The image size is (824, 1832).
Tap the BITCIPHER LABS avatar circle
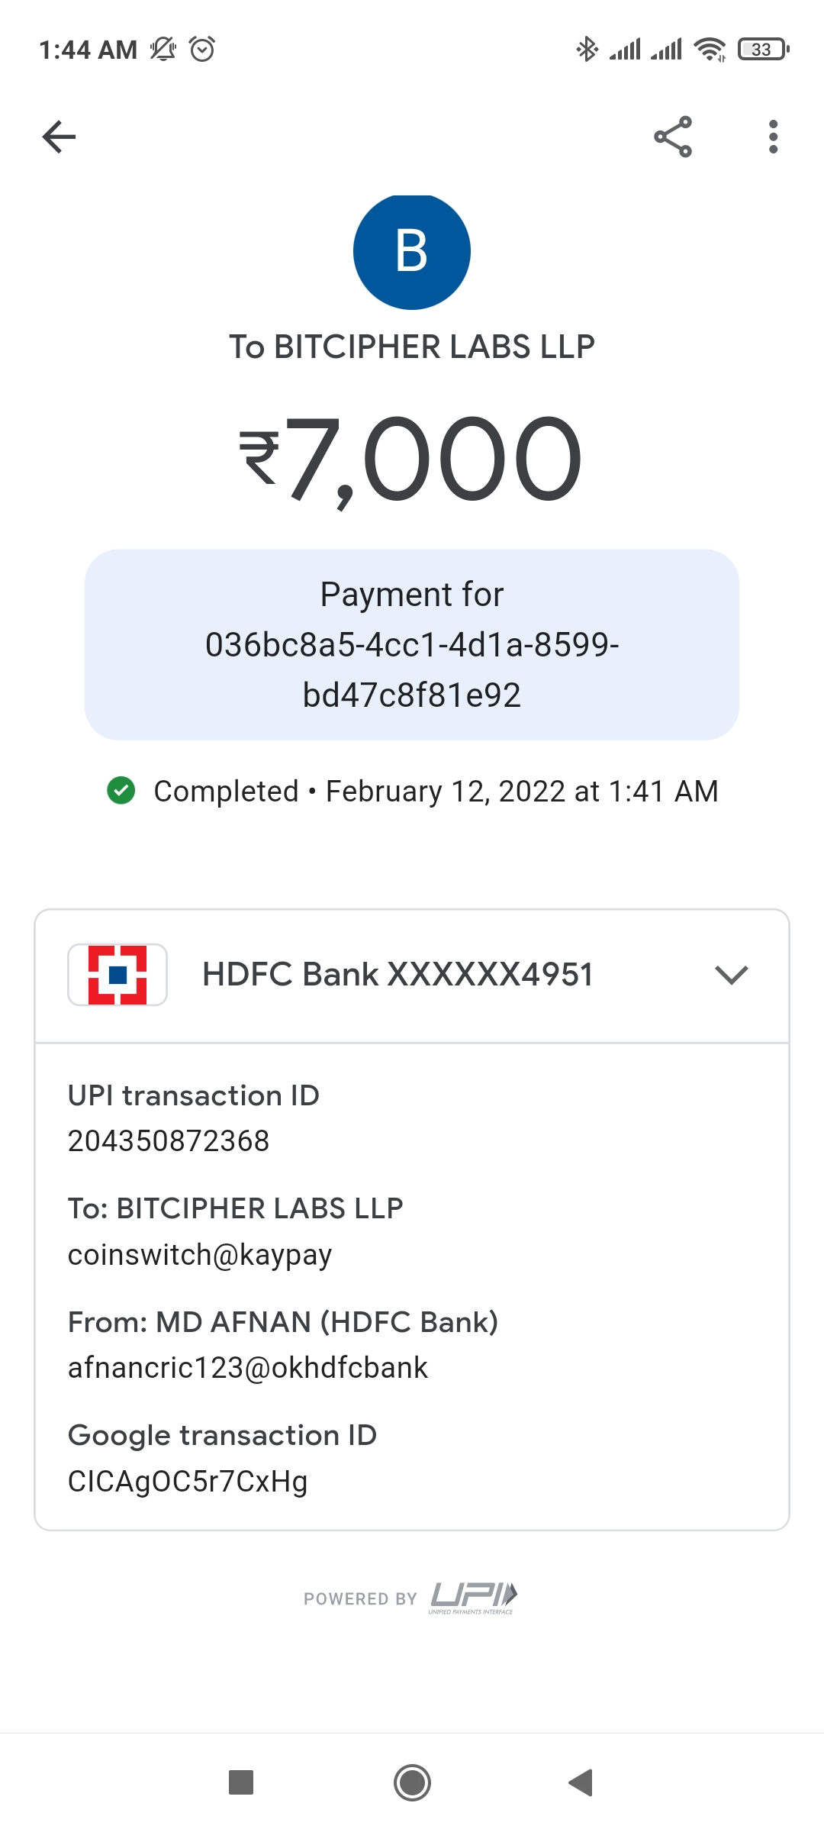pos(412,252)
